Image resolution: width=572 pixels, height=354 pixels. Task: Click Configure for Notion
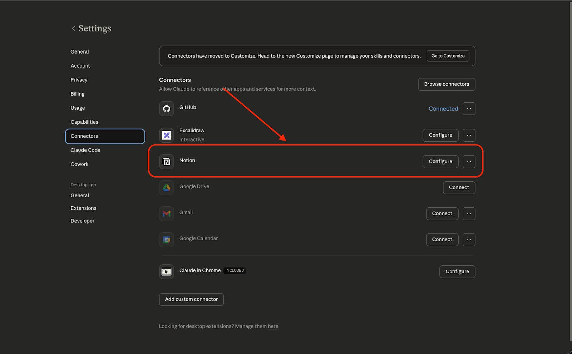pyautogui.click(x=440, y=162)
